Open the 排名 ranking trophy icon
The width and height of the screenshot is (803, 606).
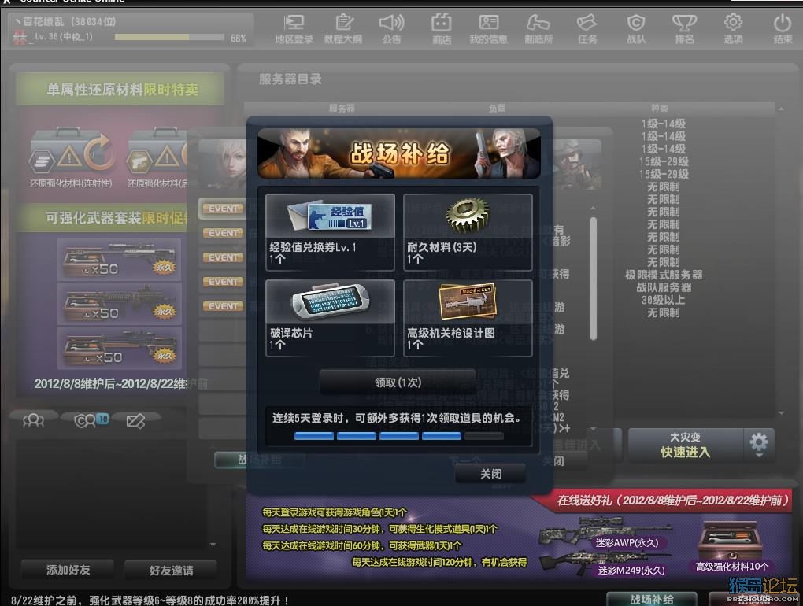pos(684,28)
